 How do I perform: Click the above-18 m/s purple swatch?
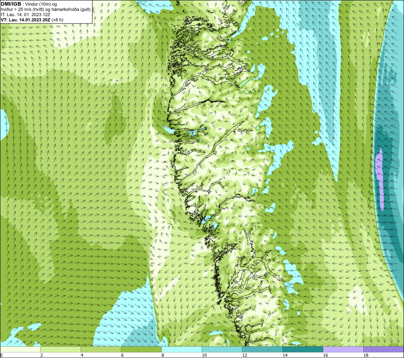pos(384,349)
